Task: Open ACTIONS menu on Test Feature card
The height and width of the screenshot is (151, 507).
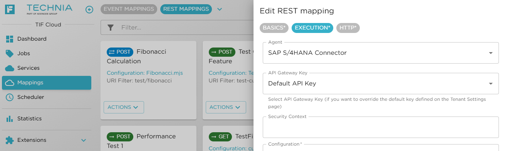Action: click(x=226, y=107)
